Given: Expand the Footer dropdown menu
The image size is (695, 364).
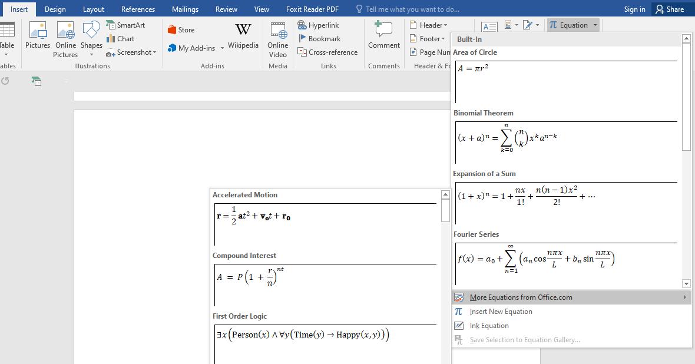Looking at the screenshot, I should 428,39.
